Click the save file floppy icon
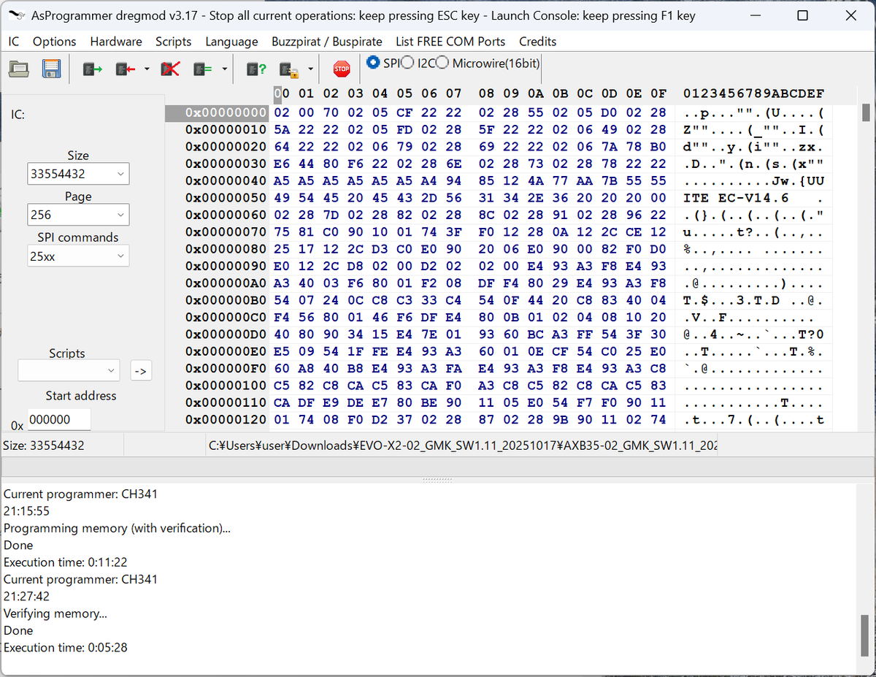 [51, 69]
